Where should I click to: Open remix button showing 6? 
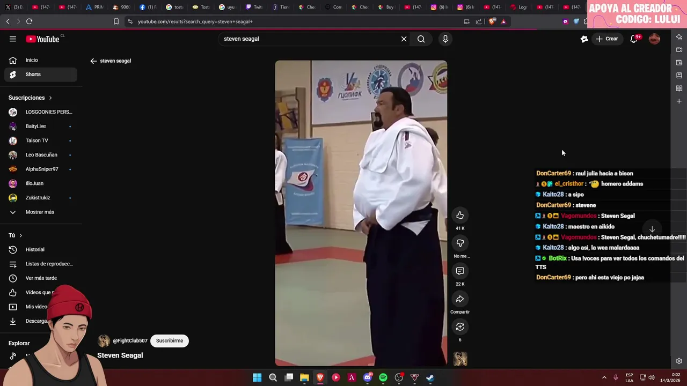[x=460, y=326]
